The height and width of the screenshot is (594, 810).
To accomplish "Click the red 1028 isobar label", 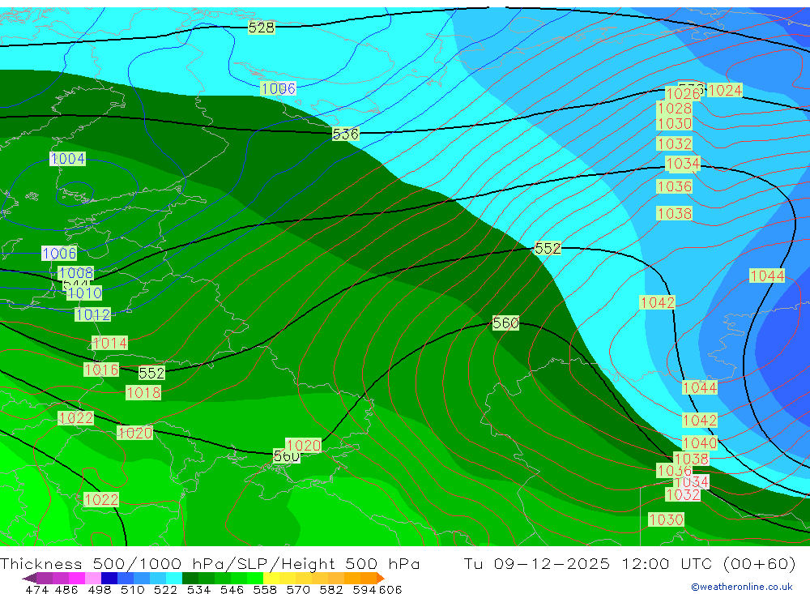I will pos(674,108).
